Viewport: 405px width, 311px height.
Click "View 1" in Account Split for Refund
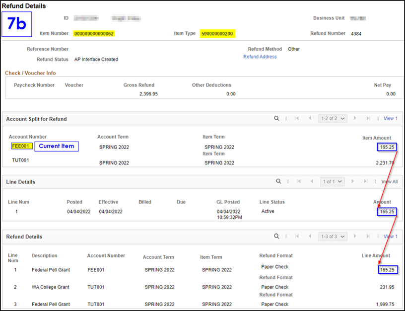point(390,119)
